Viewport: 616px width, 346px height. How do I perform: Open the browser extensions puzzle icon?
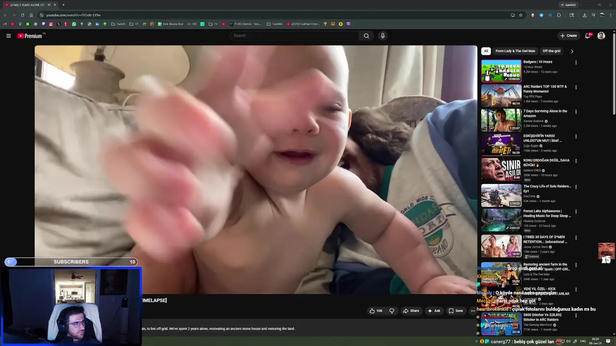point(559,15)
